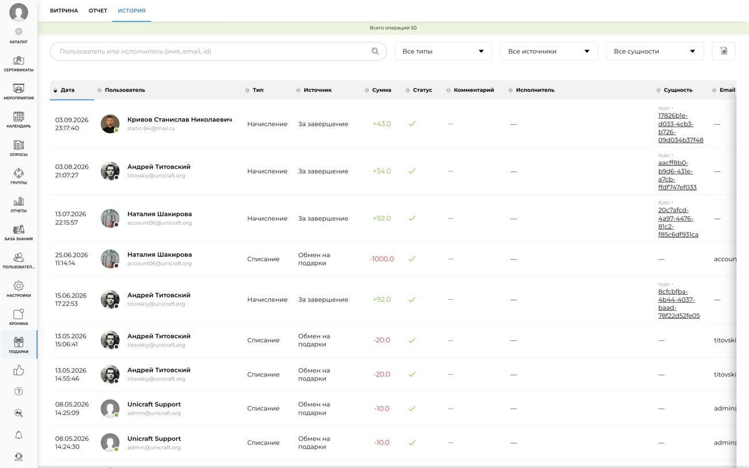
Task: Click the -1000.0 amount cell
Action: coord(381,259)
